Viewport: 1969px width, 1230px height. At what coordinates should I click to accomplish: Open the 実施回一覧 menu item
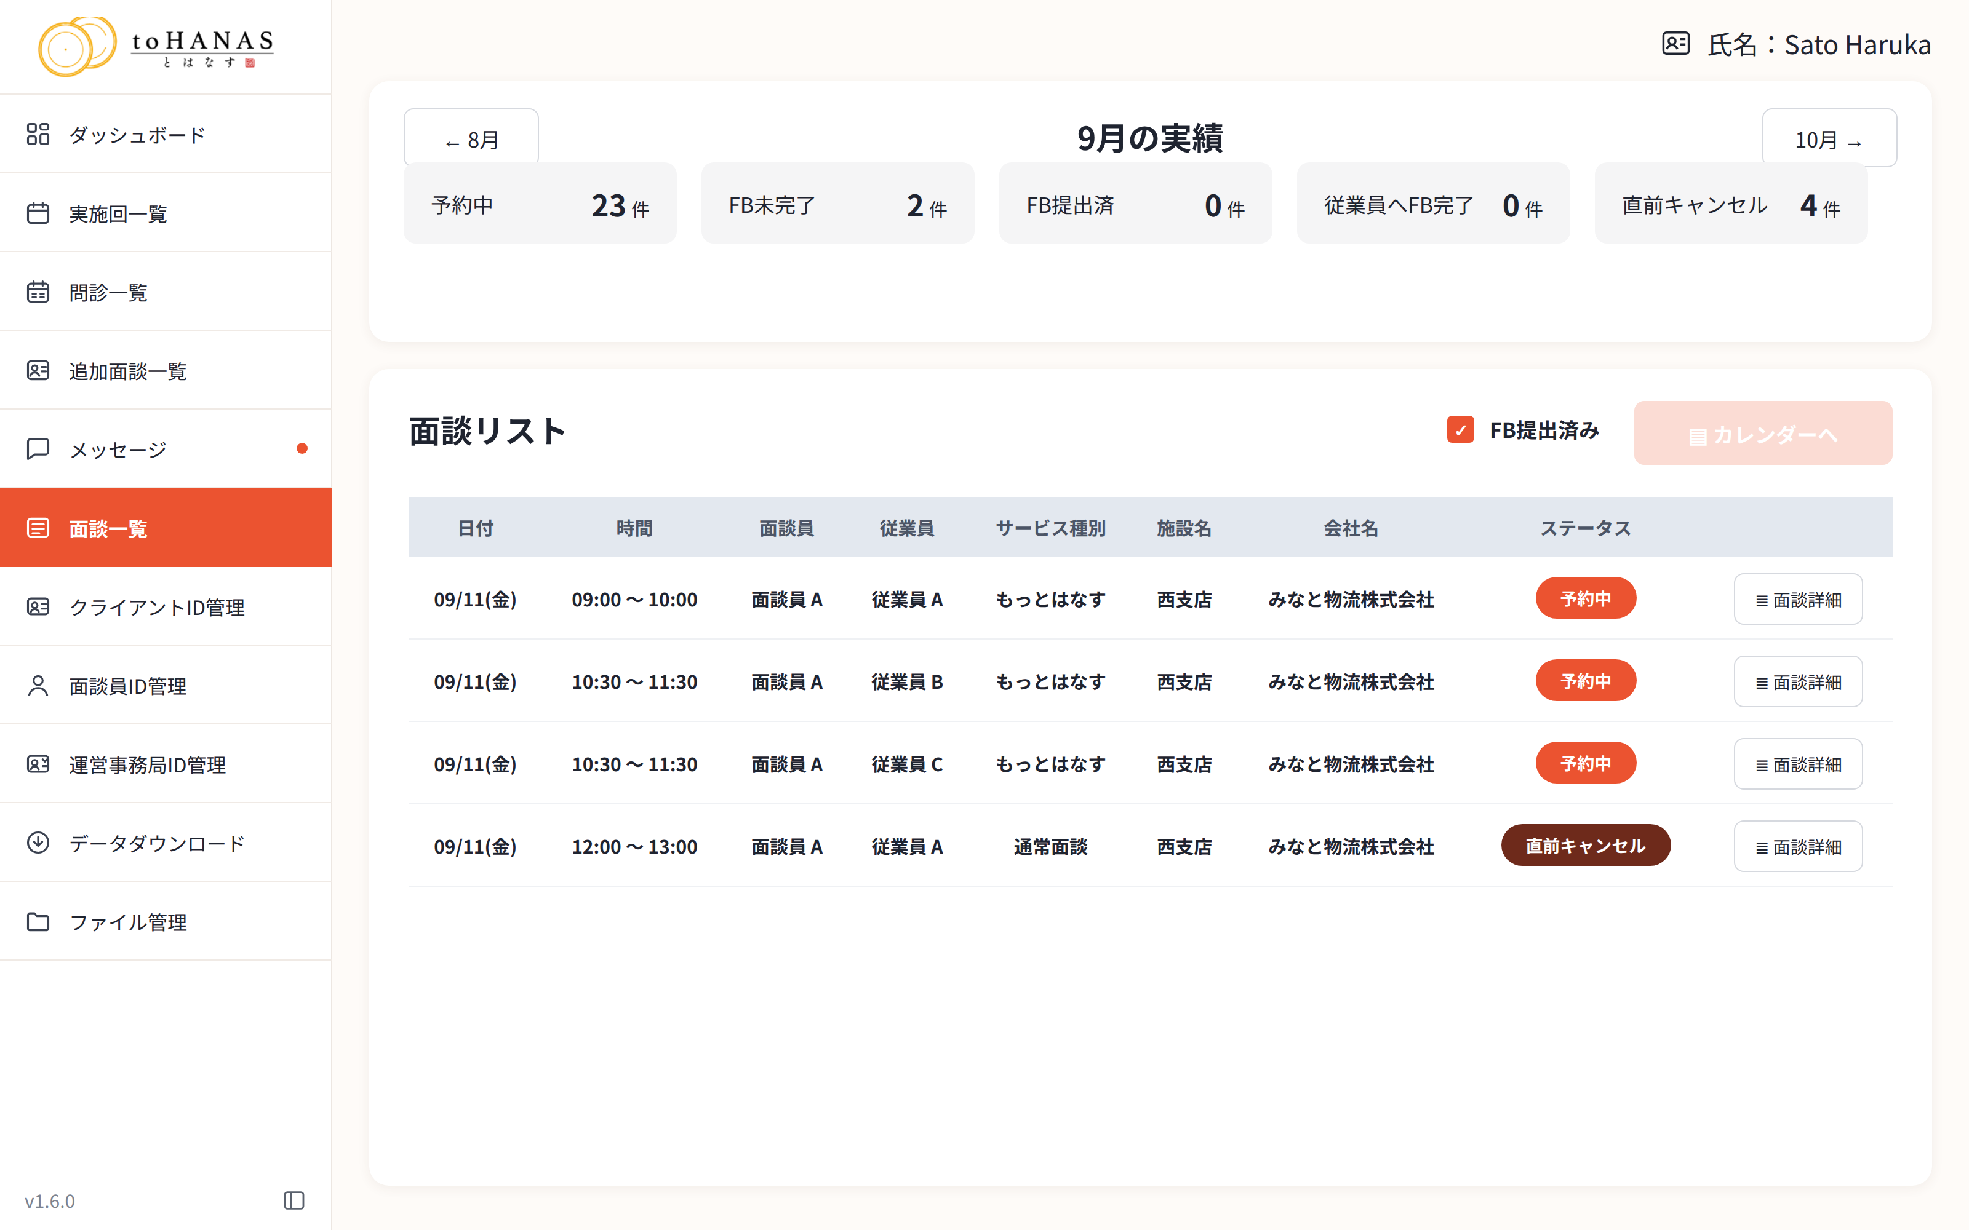tap(166, 213)
